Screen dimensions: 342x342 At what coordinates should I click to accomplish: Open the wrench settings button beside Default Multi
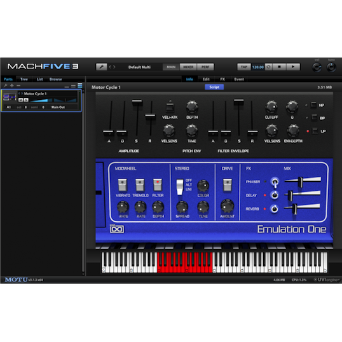point(102,67)
